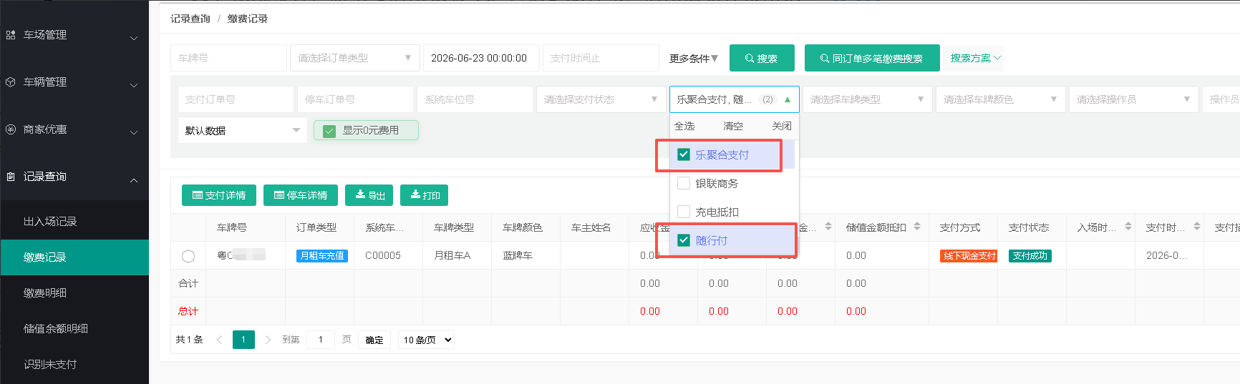The height and width of the screenshot is (384, 1240).
Task: Click the pagination 确定 button
Action: pos(374,340)
